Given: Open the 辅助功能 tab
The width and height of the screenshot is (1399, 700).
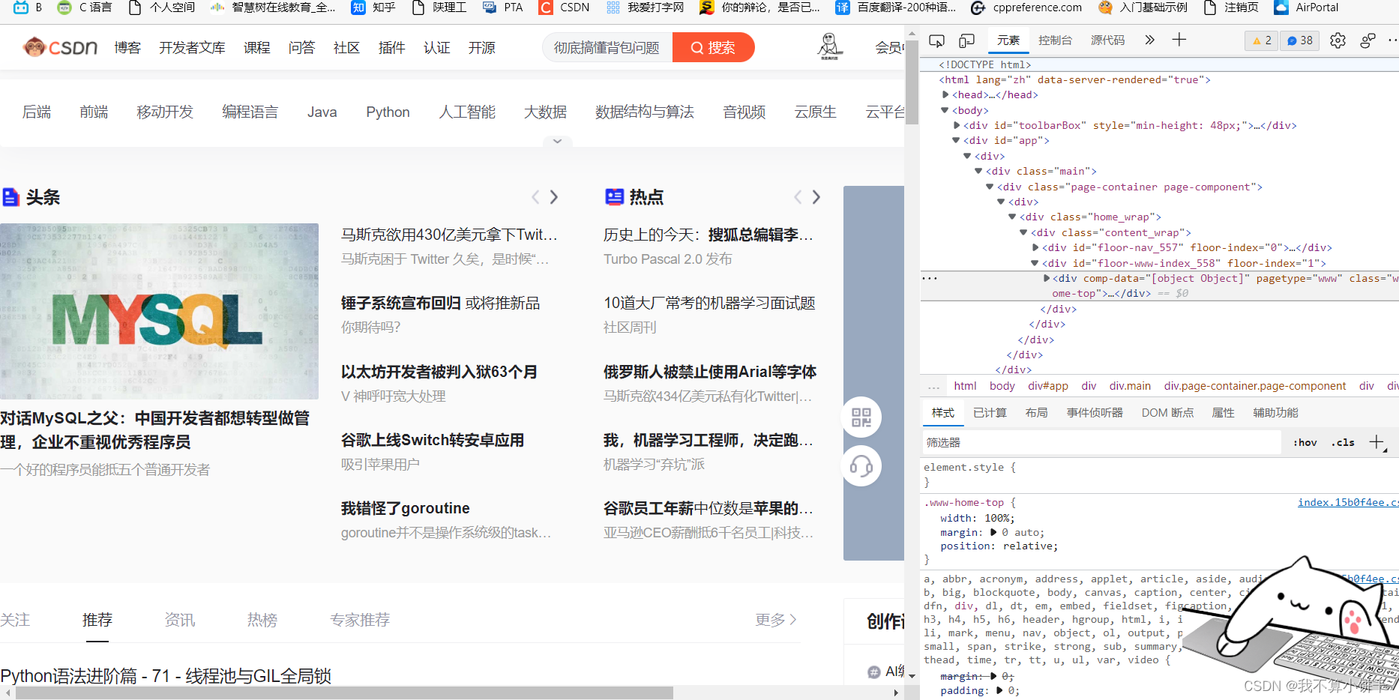Looking at the screenshot, I should pos(1275,413).
